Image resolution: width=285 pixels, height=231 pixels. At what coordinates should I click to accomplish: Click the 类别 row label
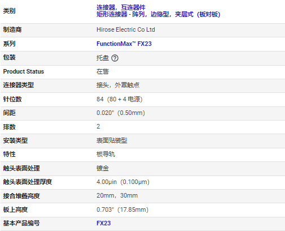click(9, 11)
